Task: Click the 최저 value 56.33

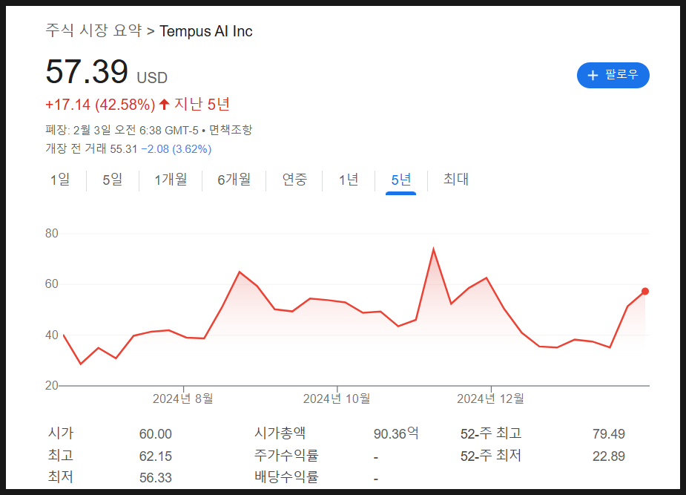Action: [x=155, y=477]
